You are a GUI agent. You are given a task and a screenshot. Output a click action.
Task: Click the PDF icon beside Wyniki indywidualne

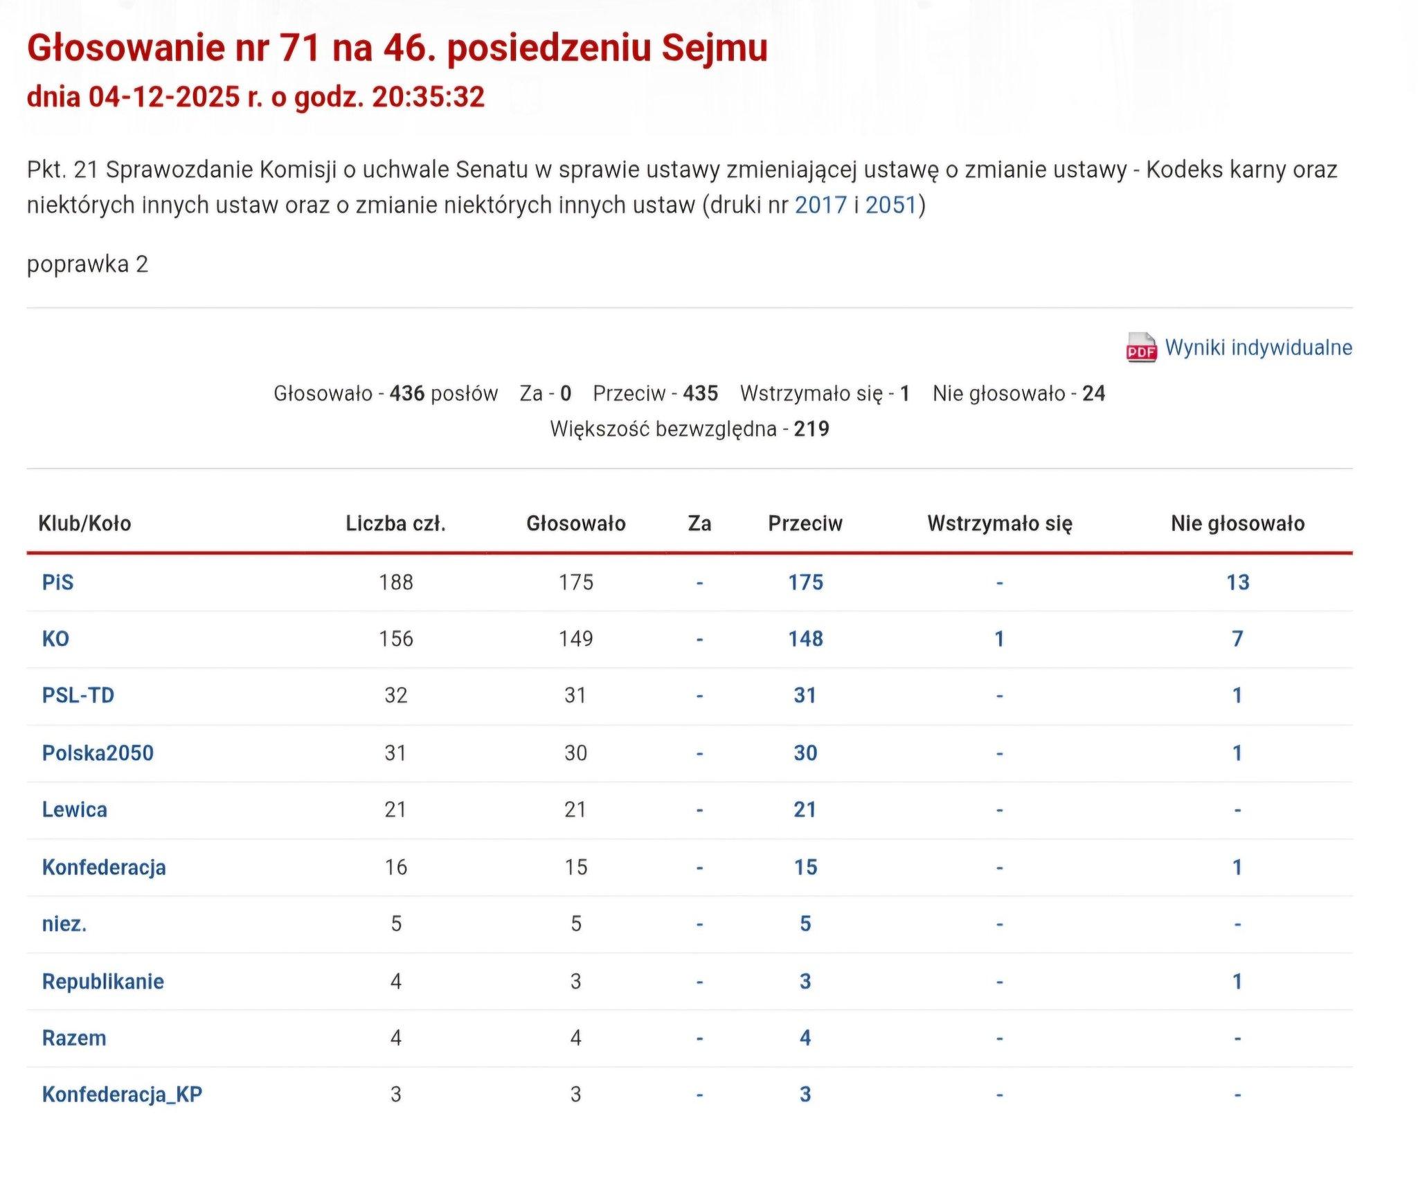1140,348
